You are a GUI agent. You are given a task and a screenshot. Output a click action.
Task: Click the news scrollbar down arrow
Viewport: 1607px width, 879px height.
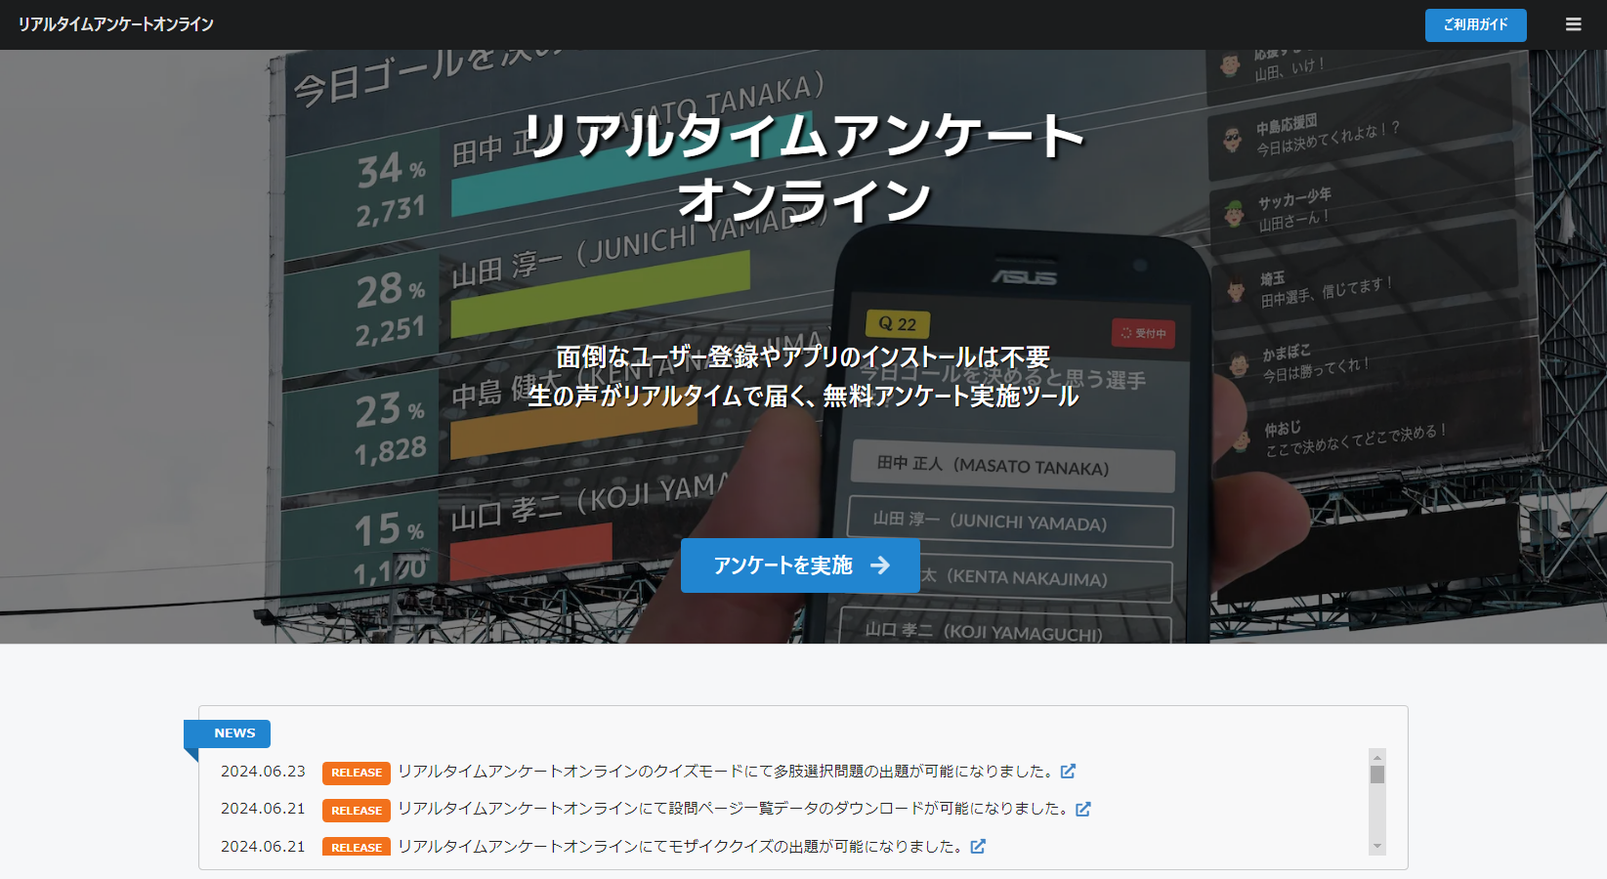(x=1377, y=847)
